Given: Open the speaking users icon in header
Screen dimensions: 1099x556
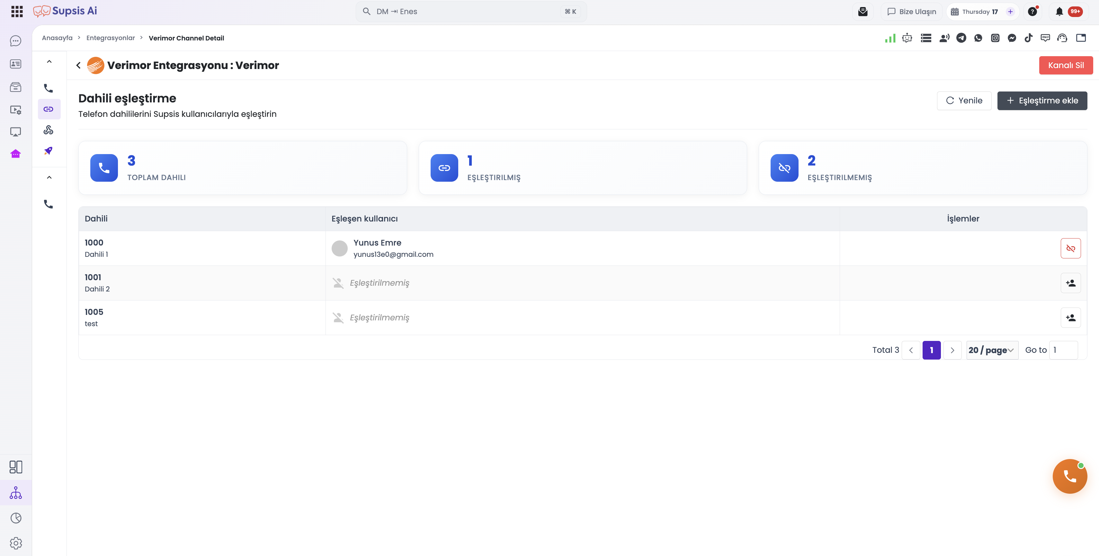Looking at the screenshot, I should tap(944, 38).
